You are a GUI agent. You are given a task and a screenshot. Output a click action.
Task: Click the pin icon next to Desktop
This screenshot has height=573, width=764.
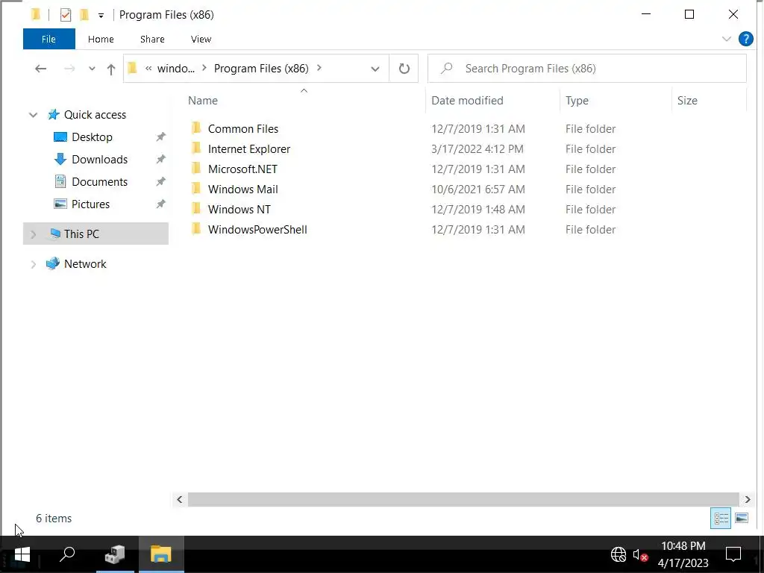pos(160,137)
